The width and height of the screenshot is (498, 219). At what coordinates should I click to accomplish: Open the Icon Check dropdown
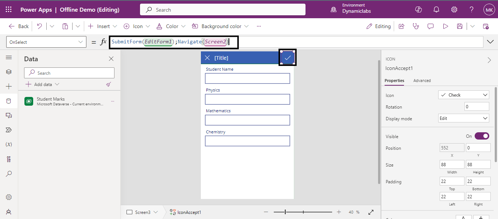click(x=463, y=95)
